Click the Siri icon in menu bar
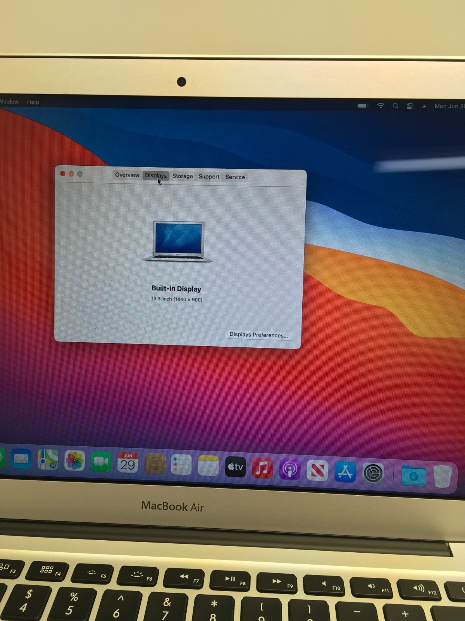This screenshot has height=621, width=465. click(x=424, y=106)
